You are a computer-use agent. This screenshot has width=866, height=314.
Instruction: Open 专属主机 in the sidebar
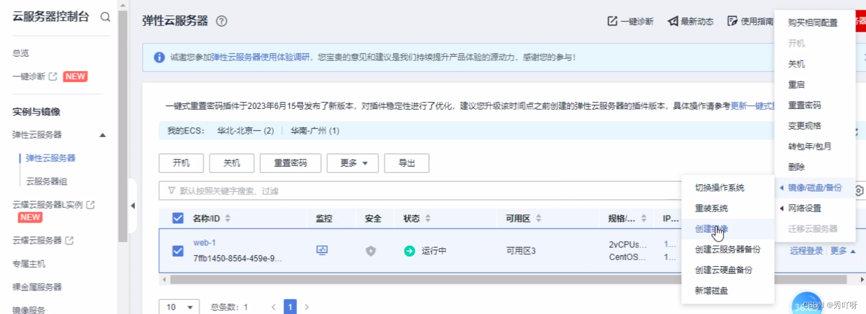point(29,264)
